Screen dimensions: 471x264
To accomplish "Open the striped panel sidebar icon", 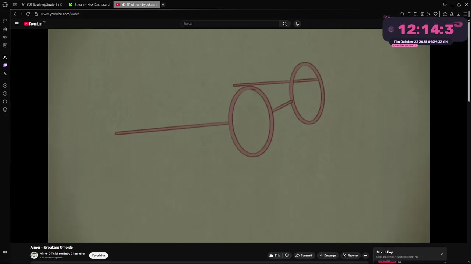I will pyautogui.click(x=5, y=37).
